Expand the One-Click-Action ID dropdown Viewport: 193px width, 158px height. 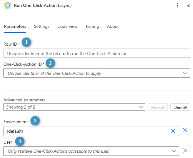point(185,73)
